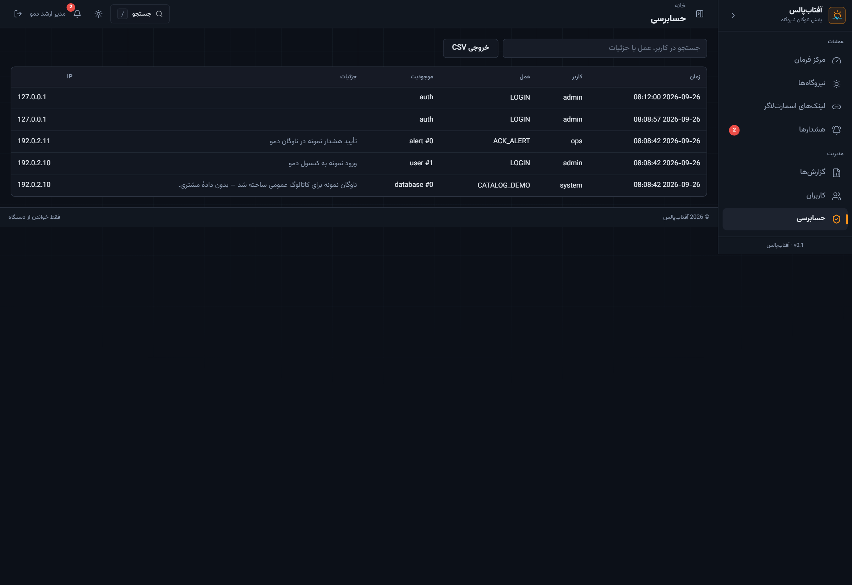Click the 192.0.2.11 IP cell
The width and height of the screenshot is (852, 585).
[x=34, y=141]
